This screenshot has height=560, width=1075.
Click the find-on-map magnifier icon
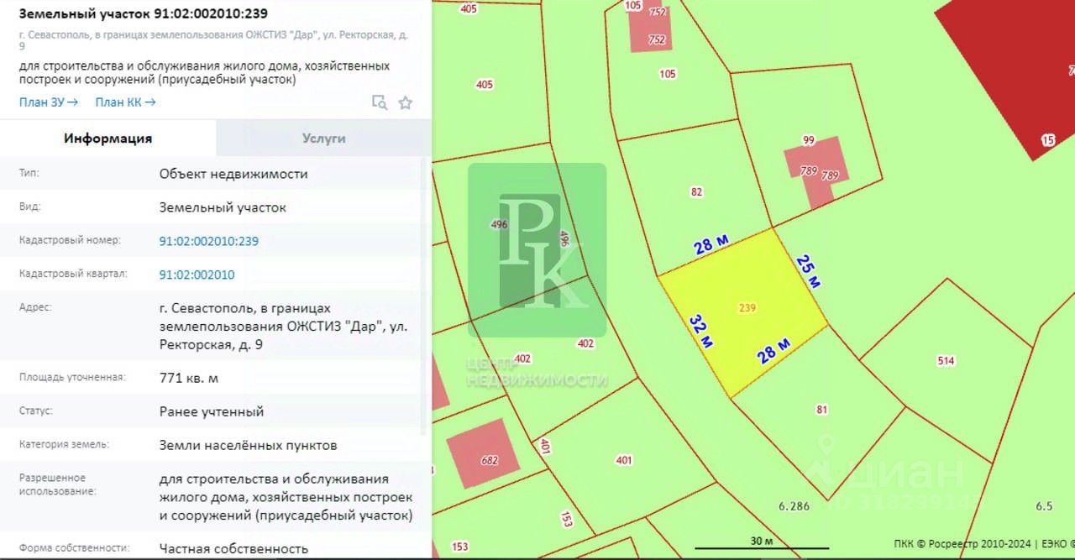coord(380,102)
